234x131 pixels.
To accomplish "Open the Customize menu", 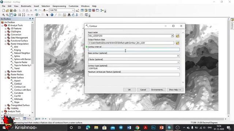I will 73,6.
